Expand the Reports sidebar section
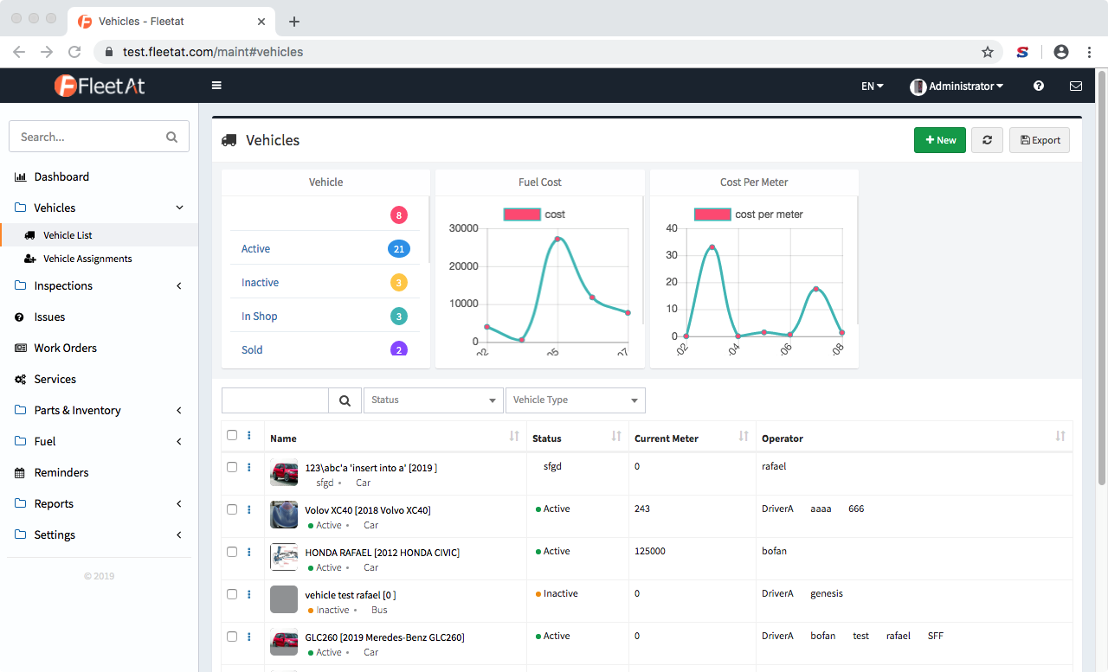 [x=179, y=503]
